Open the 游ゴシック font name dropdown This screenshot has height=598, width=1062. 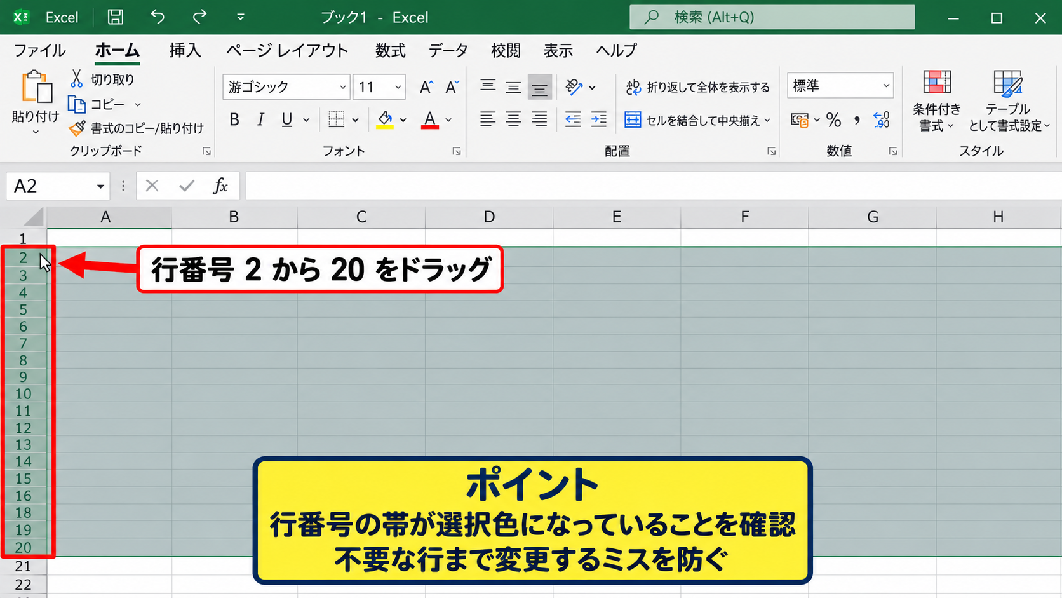342,87
